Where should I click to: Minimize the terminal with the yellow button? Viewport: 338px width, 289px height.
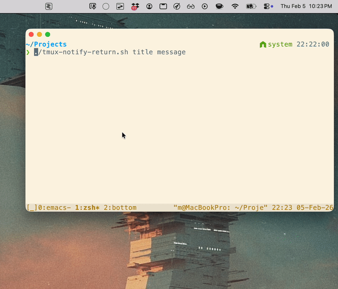(39, 34)
